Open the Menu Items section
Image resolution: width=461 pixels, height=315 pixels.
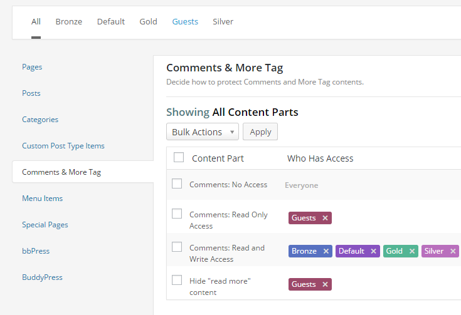pos(42,199)
